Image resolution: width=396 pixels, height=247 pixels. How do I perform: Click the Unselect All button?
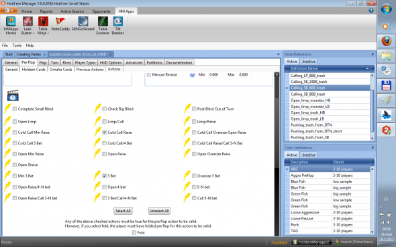[159, 211]
